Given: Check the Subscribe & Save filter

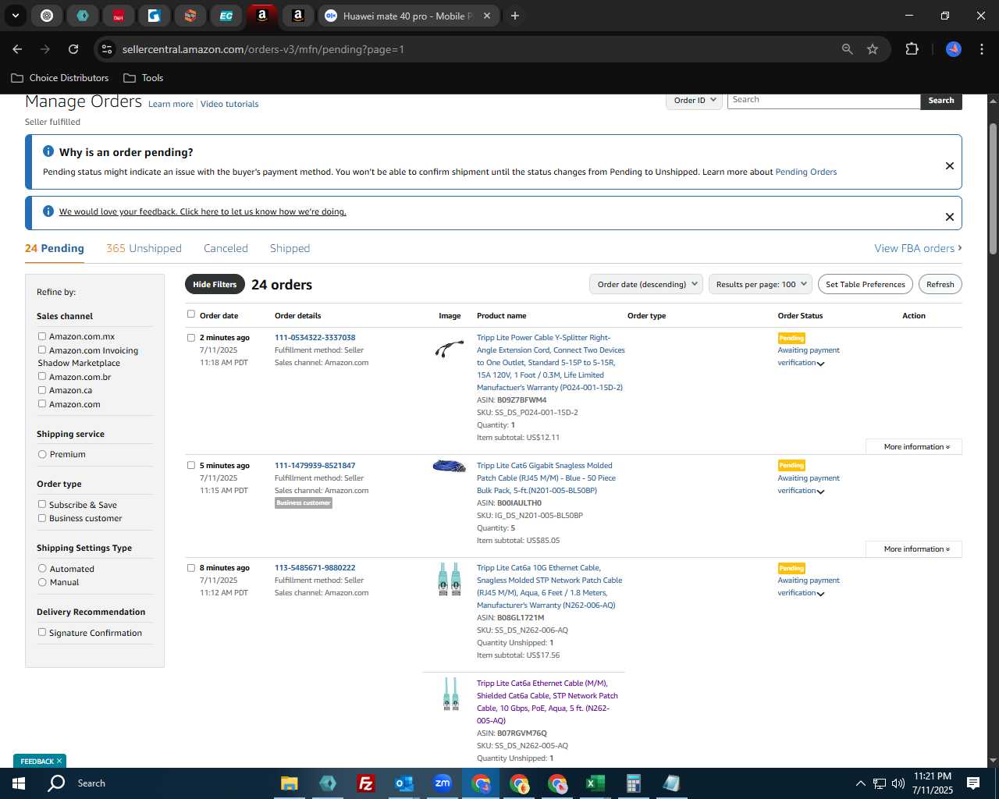Looking at the screenshot, I should pos(42,505).
